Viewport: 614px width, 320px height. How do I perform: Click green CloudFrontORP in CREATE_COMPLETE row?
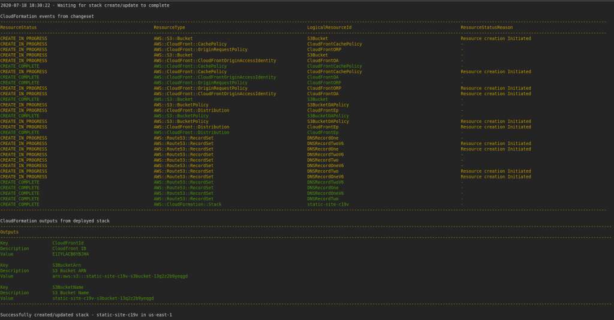point(324,83)
